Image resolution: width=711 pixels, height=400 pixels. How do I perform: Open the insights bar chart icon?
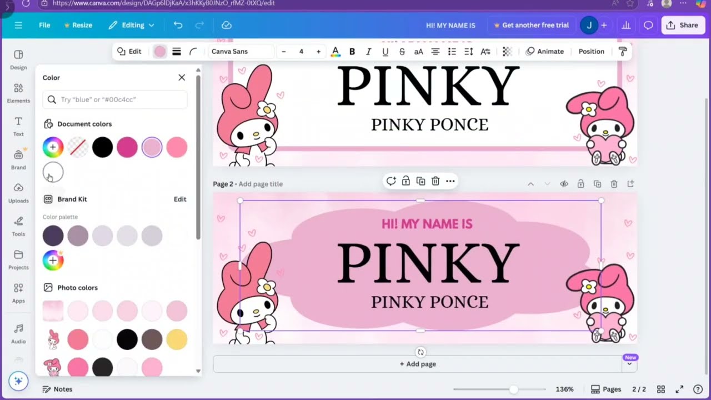pos(626,25)
